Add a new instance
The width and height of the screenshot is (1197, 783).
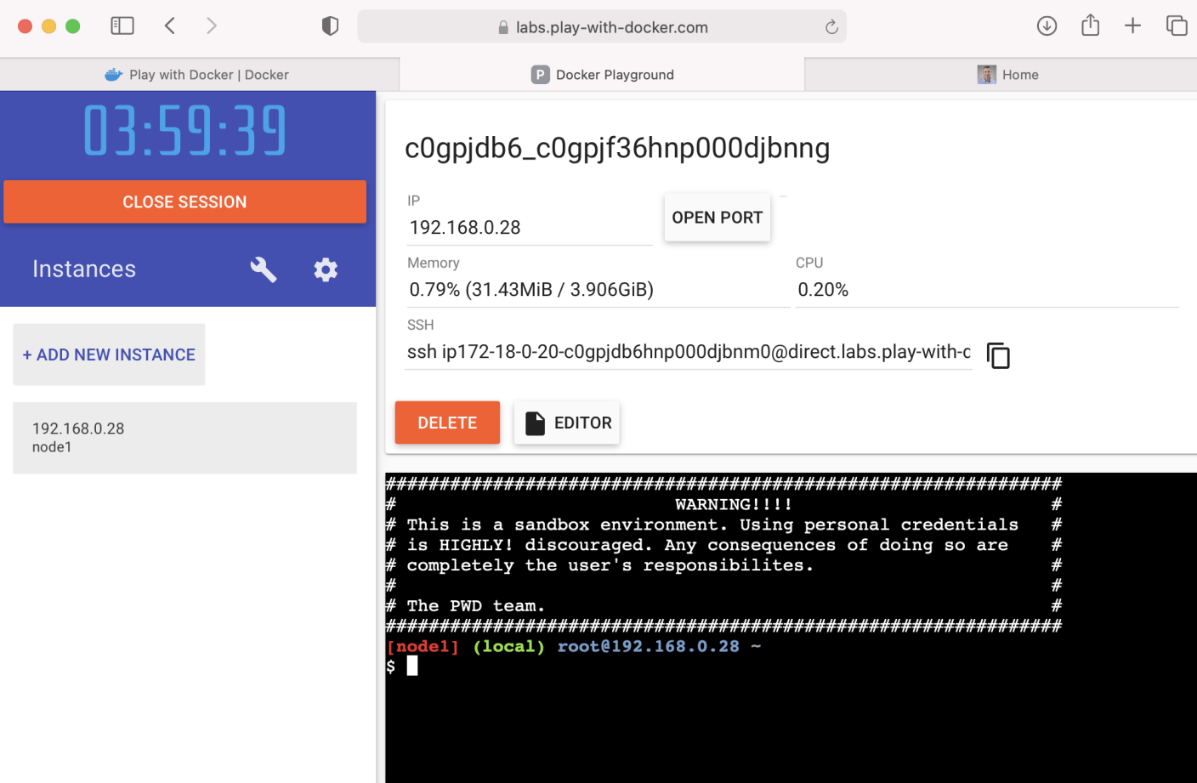109,355
